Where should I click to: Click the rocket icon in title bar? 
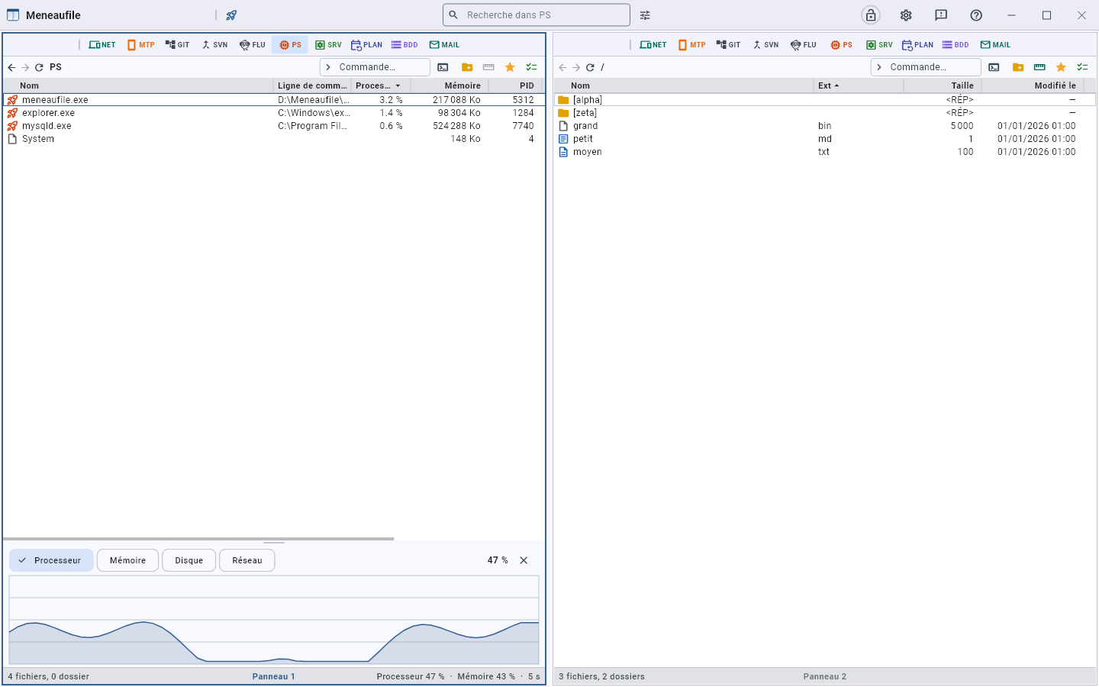pyautogui.click(x=231, y=15)
